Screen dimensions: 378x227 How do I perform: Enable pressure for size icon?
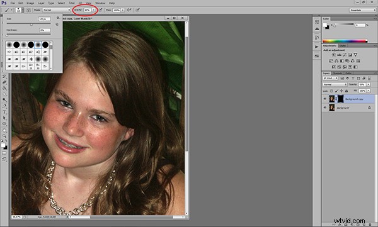pos(137,10)
